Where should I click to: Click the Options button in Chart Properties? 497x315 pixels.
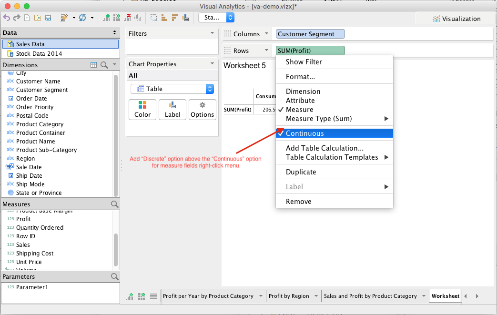(202, 110)
